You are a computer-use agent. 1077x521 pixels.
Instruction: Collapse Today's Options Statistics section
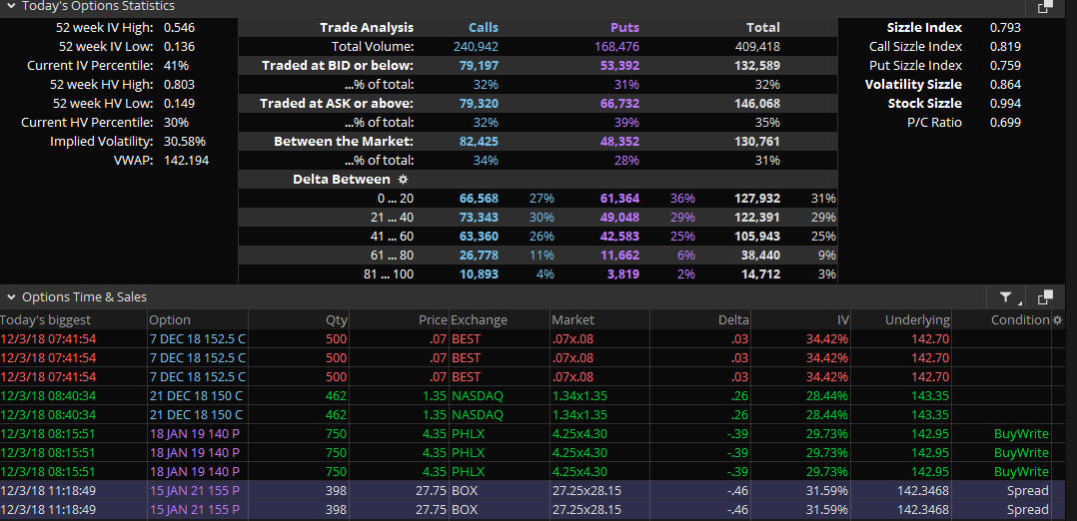coord(10,6)
